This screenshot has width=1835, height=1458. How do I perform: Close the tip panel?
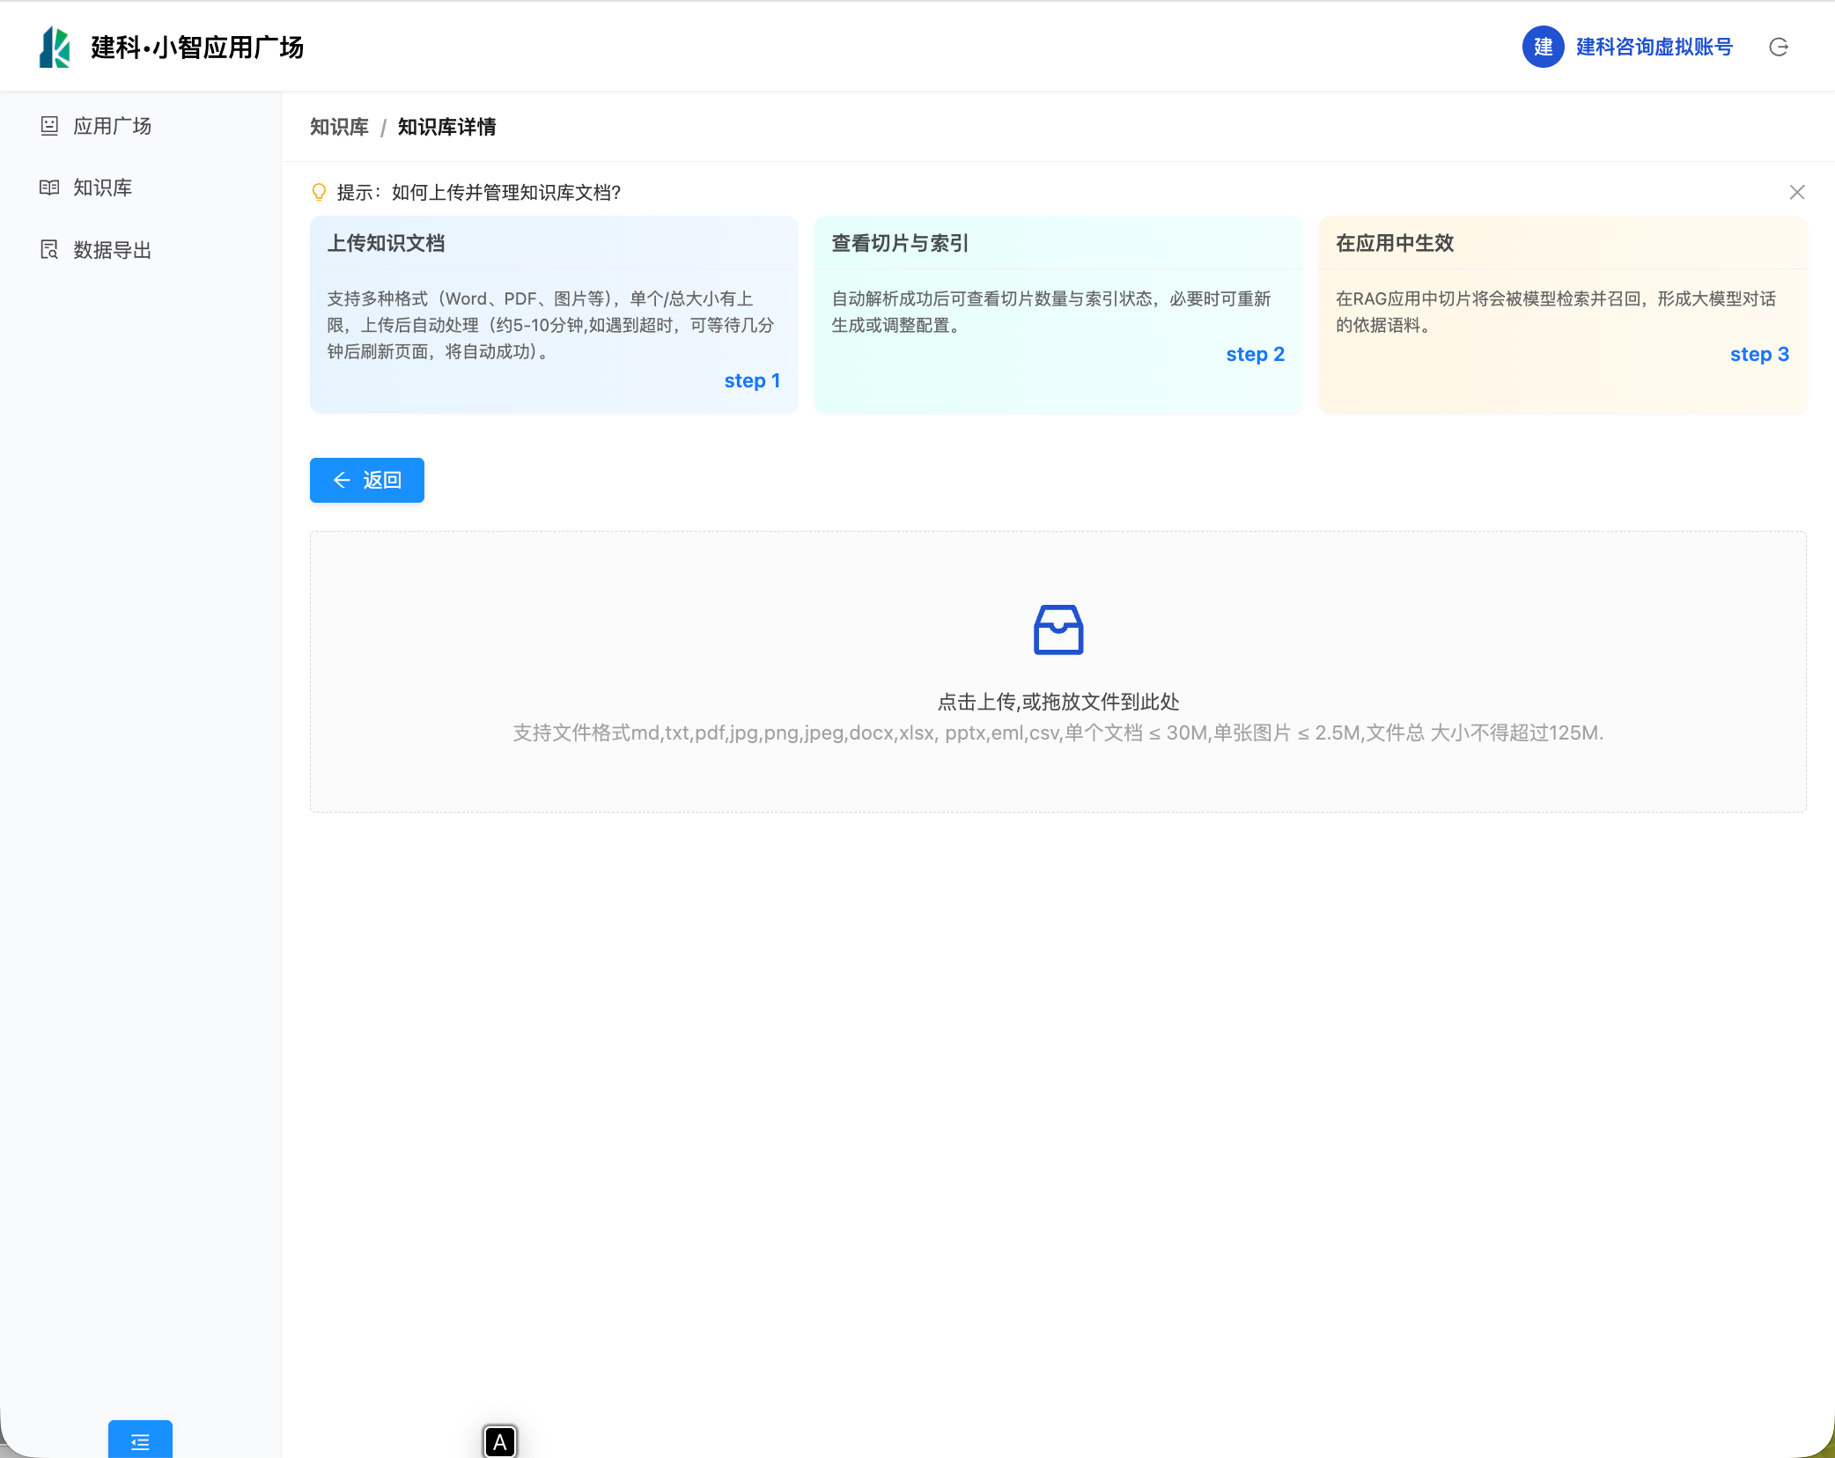coord(1796,192)
